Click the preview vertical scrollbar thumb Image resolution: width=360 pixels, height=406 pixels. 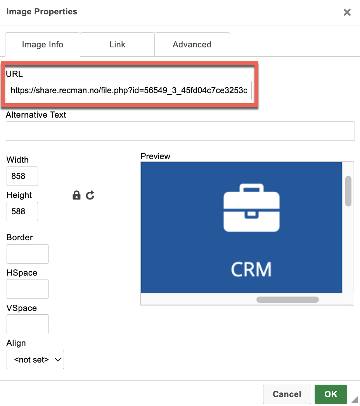348,191
